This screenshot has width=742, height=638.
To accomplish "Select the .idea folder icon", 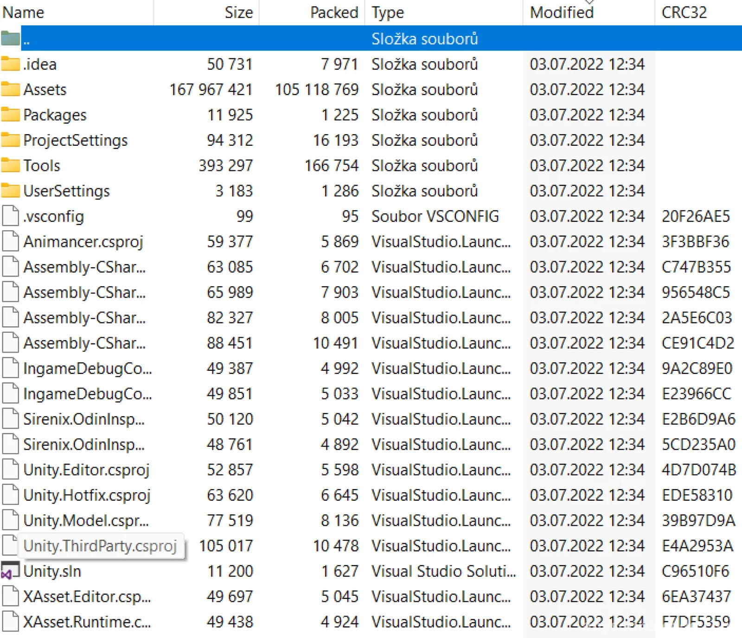I will pos(10,64).
